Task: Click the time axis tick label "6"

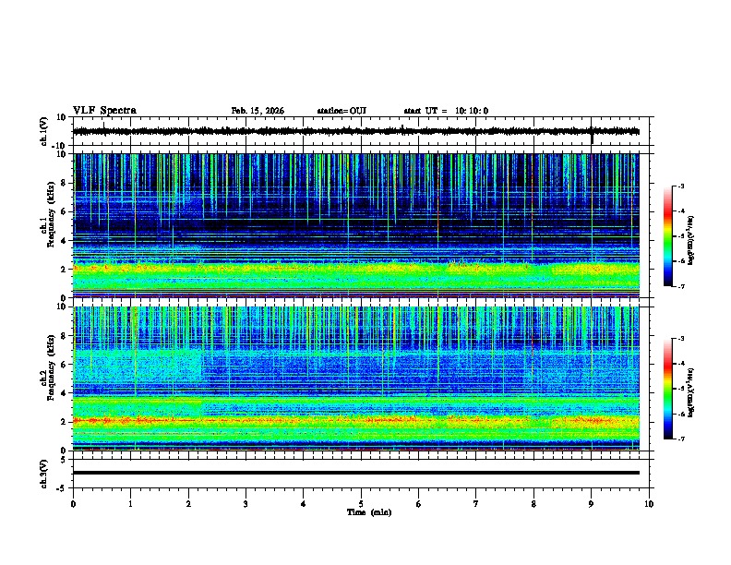Action: point(419,504)
